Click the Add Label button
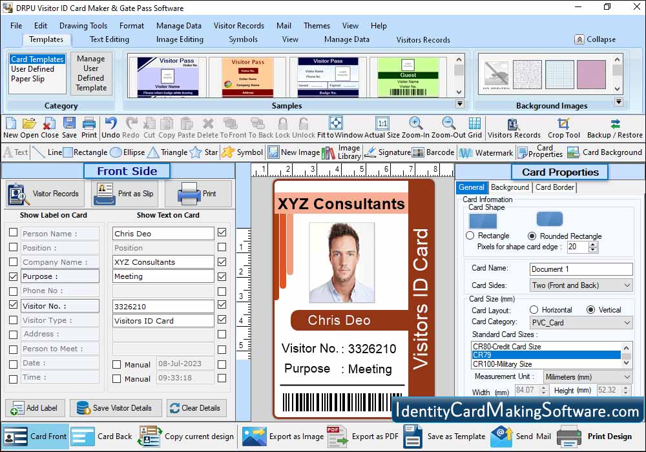 (x=35, y=408)
